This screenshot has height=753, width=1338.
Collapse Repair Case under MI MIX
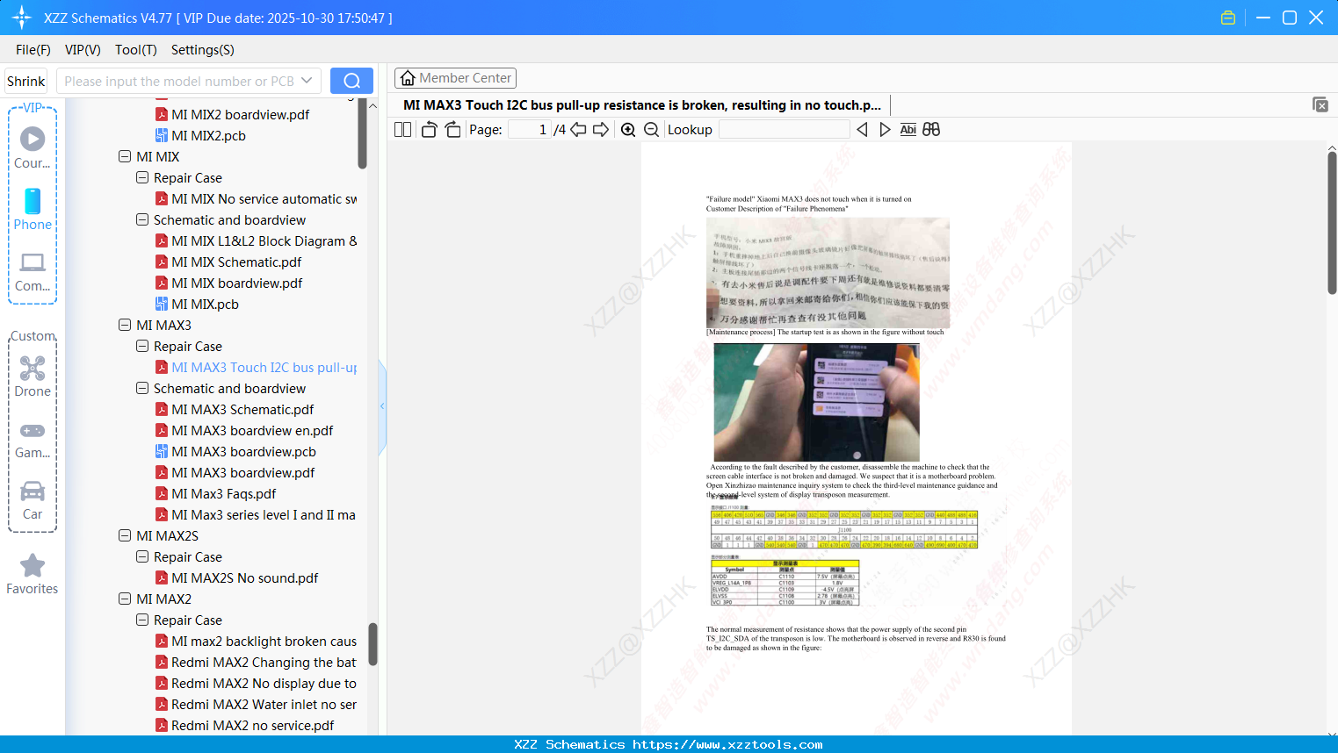click(x=142, y=177)
